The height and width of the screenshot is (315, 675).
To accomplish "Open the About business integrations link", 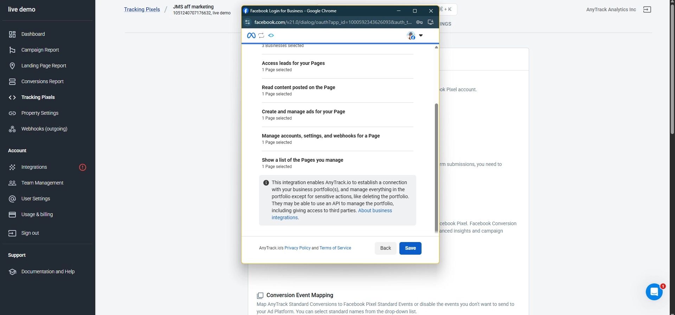I will tap(332, 214).
